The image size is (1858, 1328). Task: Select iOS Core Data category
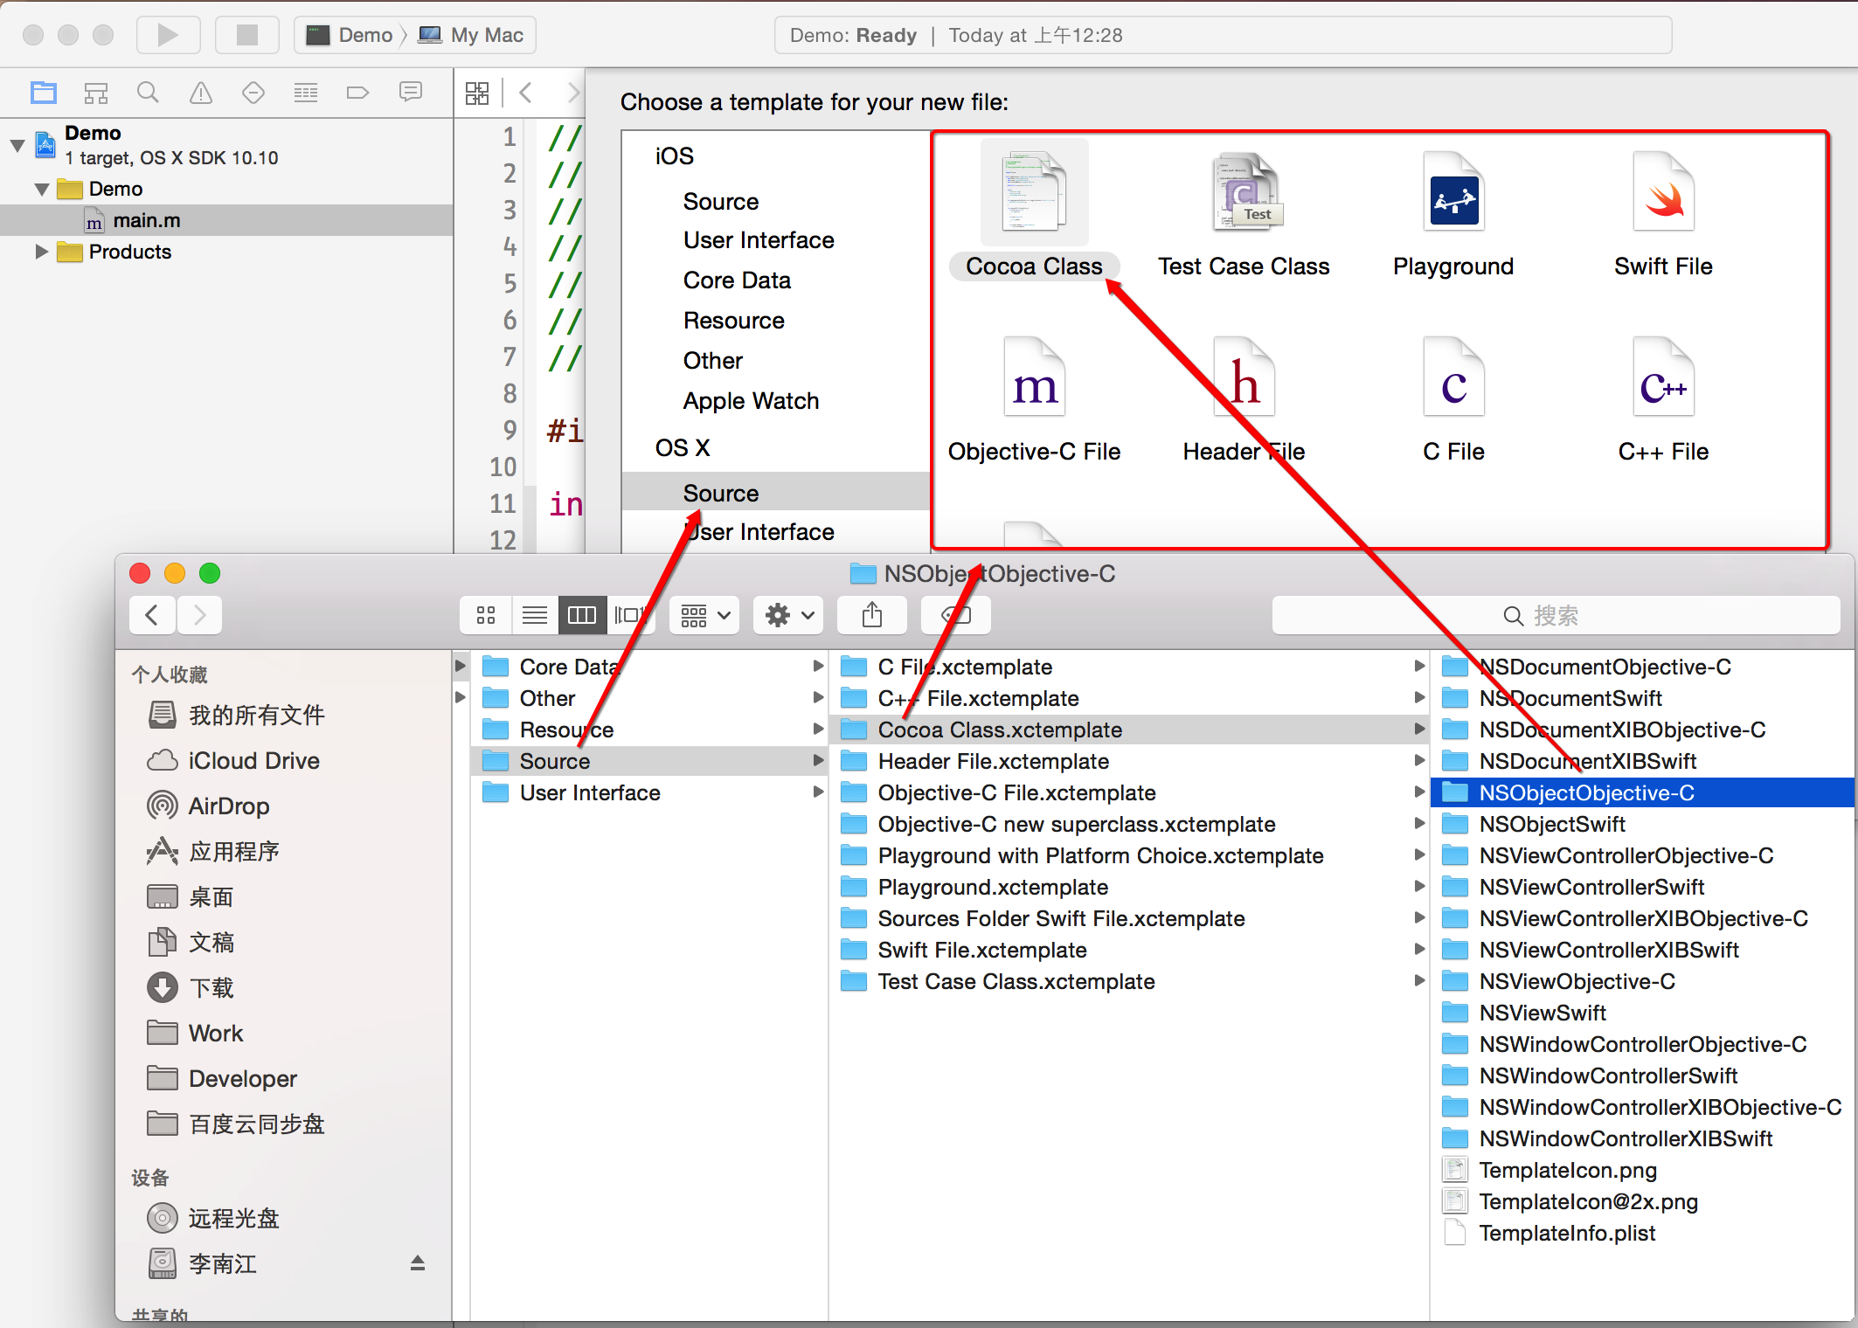tap(737, 280)
